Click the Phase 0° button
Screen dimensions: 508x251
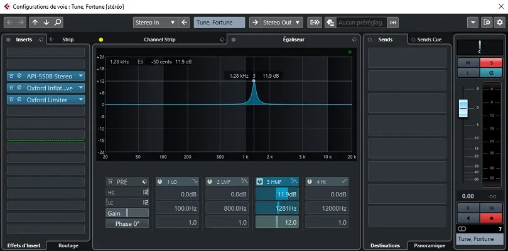[x=127, y=223]
